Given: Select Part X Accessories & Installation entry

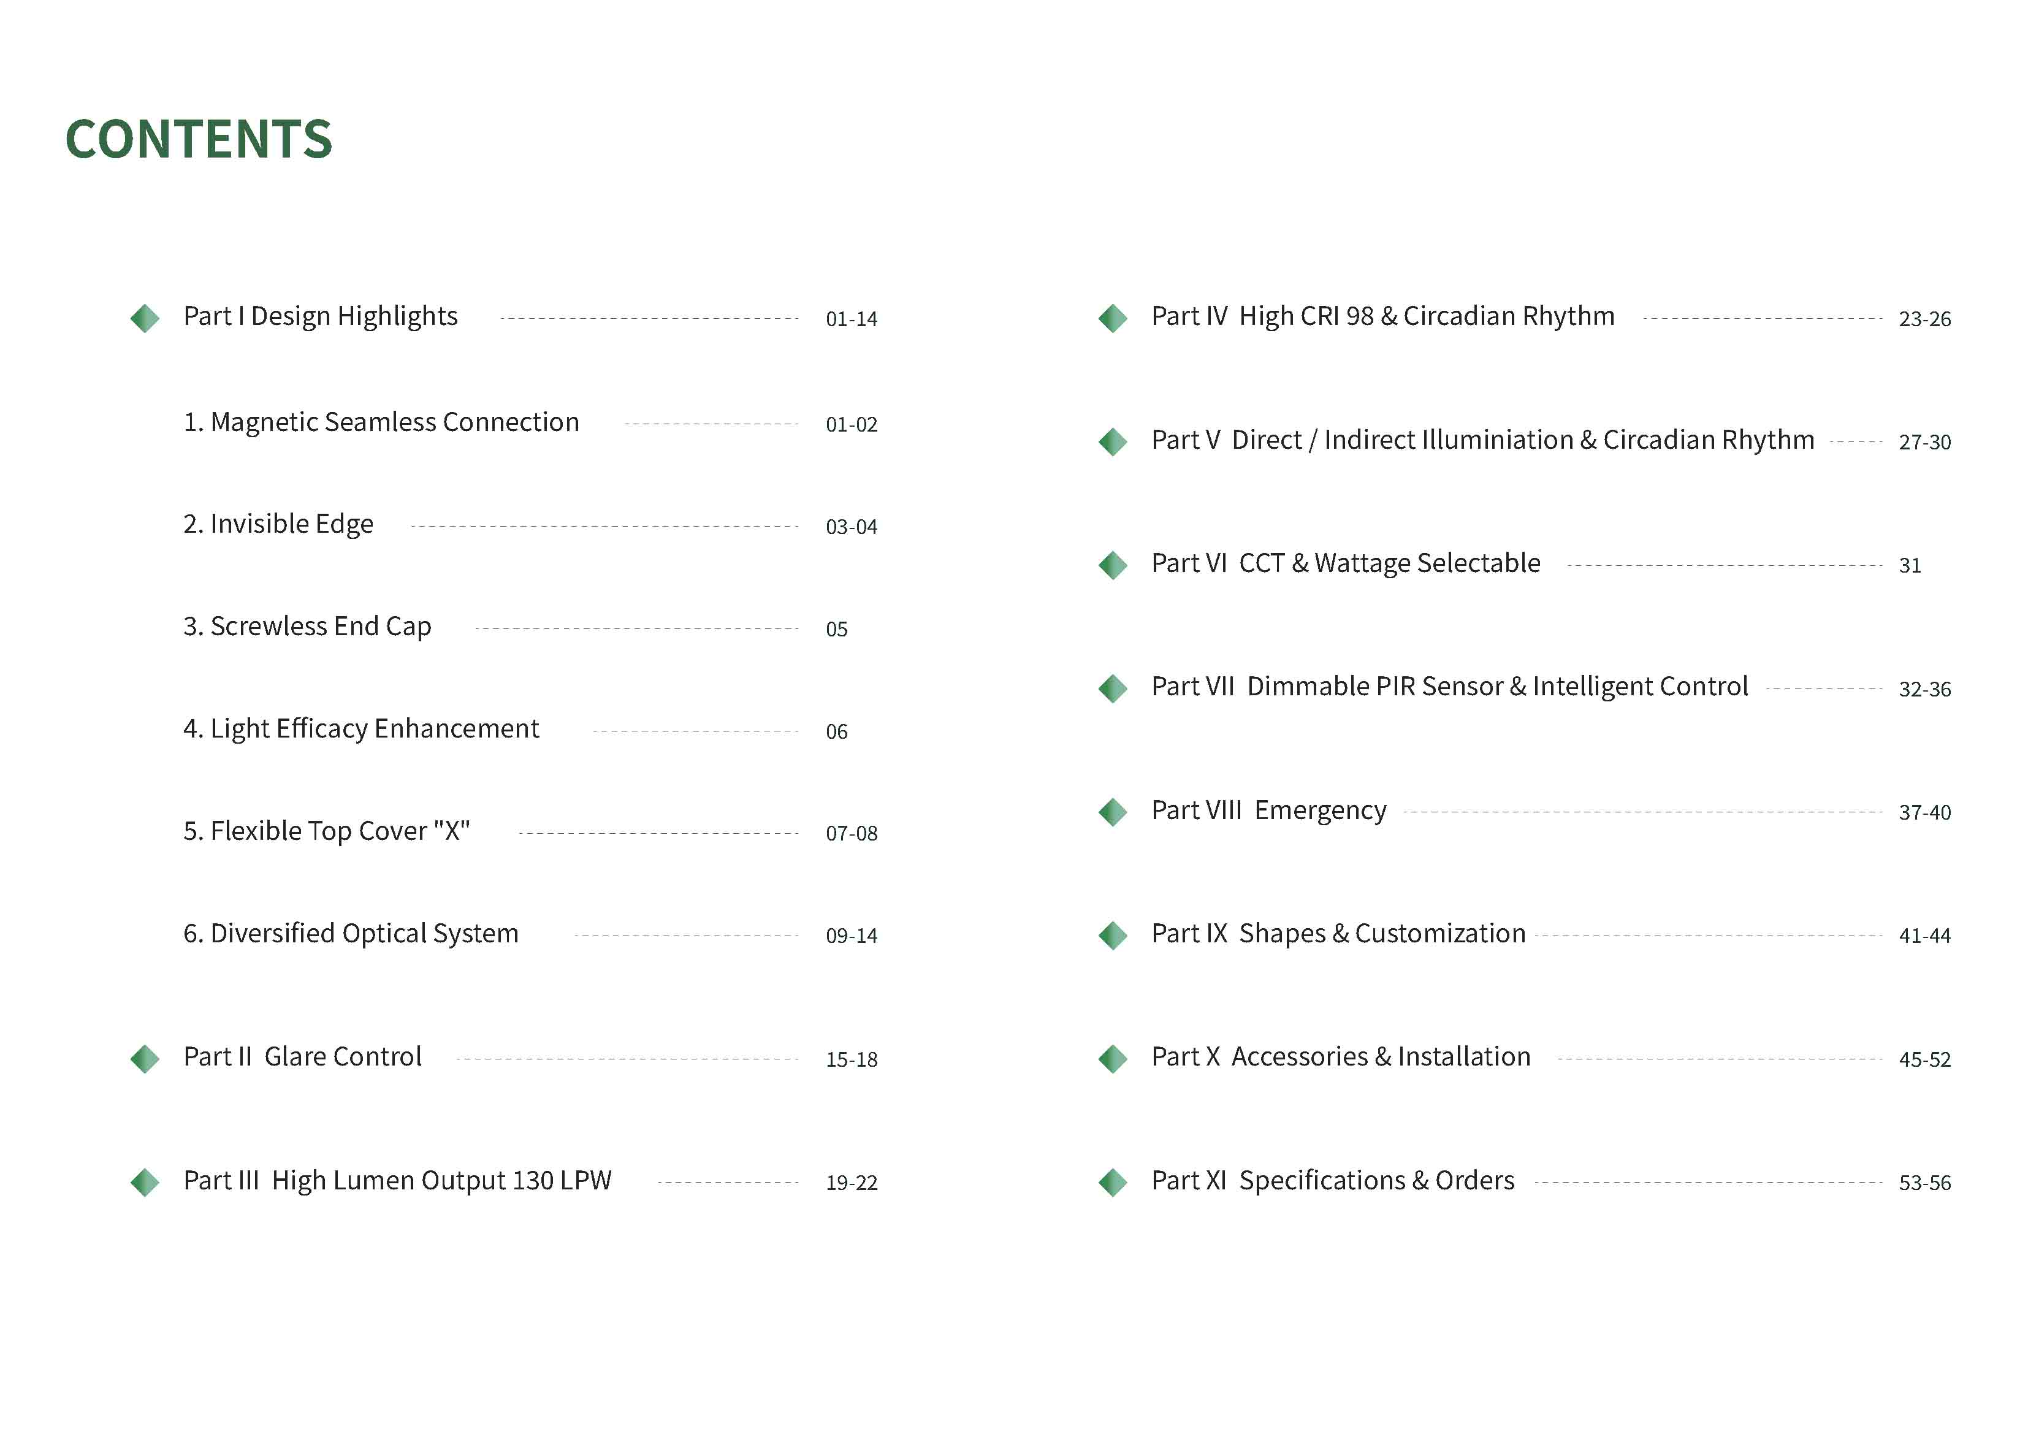Looking at the screenshot, I should (1342, 1057).
